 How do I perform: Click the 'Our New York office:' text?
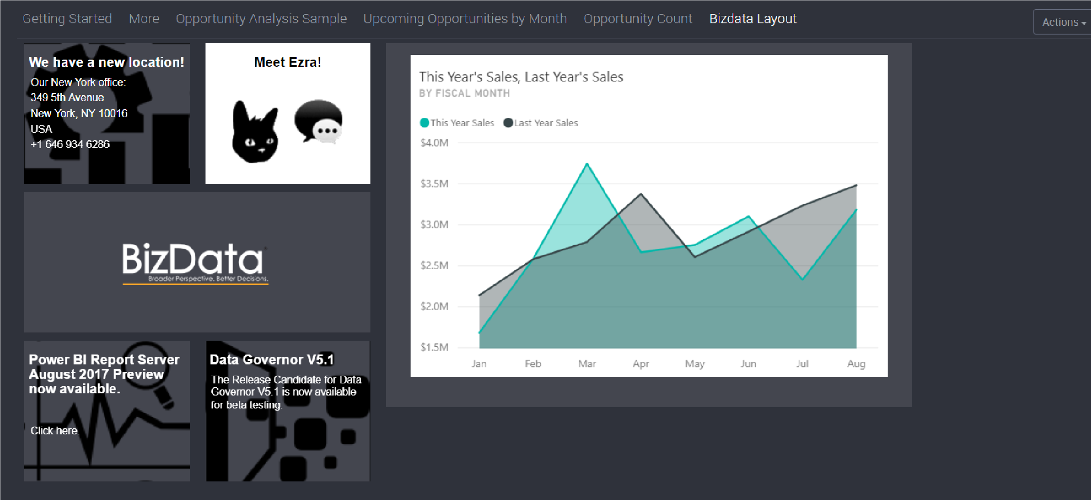tap(78, 82)
